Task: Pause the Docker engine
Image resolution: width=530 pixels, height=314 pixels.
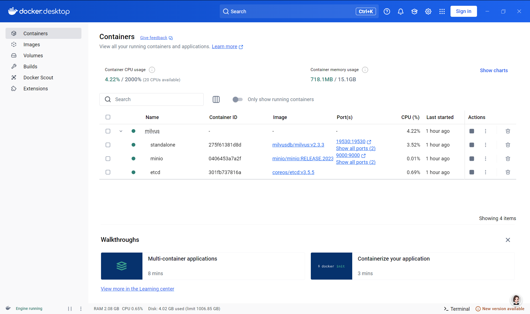Action: pos(70,309)
